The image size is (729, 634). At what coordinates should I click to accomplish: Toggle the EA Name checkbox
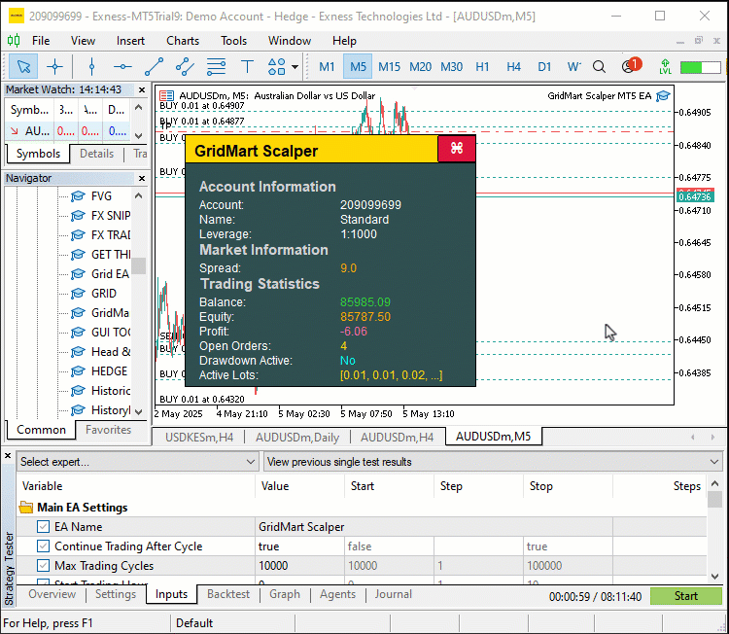coord(43,526)
